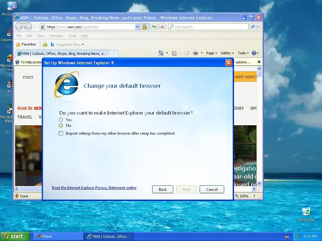Open the Edit menu
This screenshot has width=322, height=241.
[x=29, y=36]
